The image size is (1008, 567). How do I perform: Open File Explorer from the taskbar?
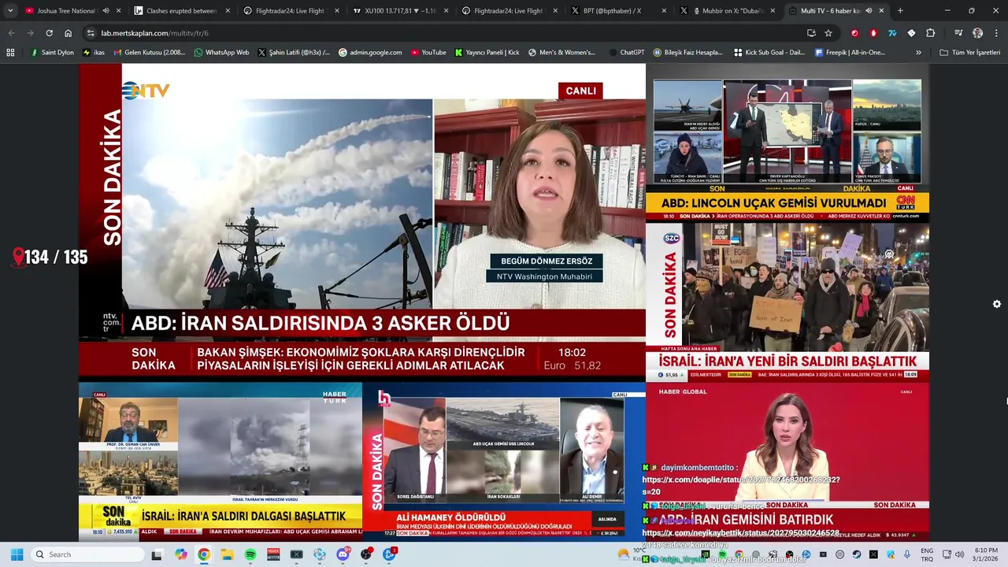(x=227, y=554)
